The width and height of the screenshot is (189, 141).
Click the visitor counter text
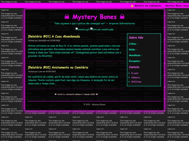(x=76, y=94)
